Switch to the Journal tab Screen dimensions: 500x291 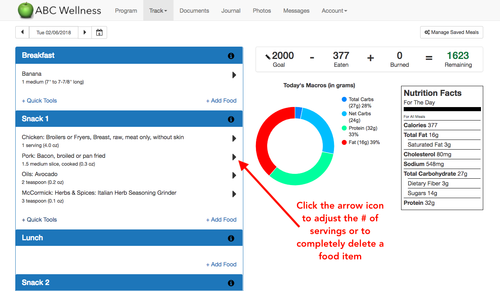tap(231, 11)
